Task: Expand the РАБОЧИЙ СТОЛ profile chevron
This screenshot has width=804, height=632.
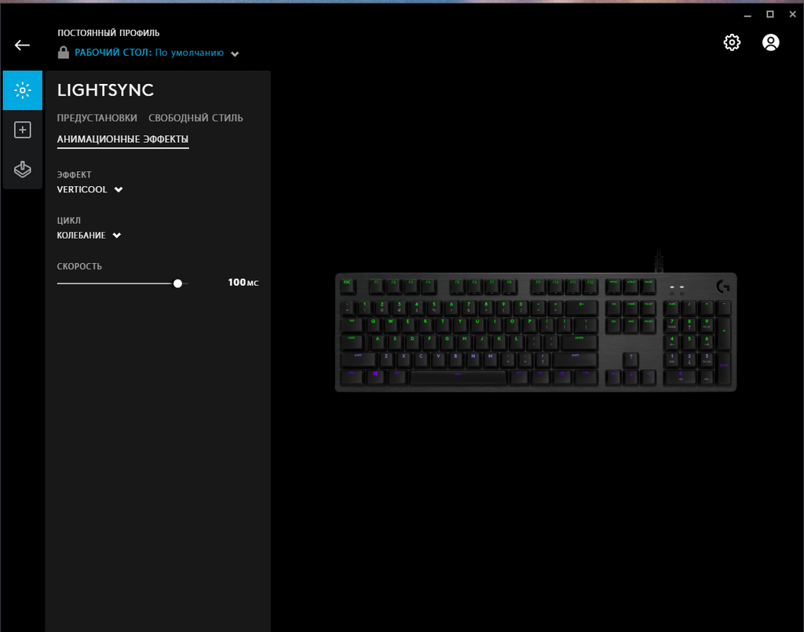Action: (235, 54)
